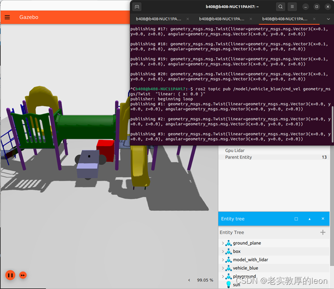Select model_with_lidar in Entity Tree
Screen dimensions: 334x289
point(251,260)
